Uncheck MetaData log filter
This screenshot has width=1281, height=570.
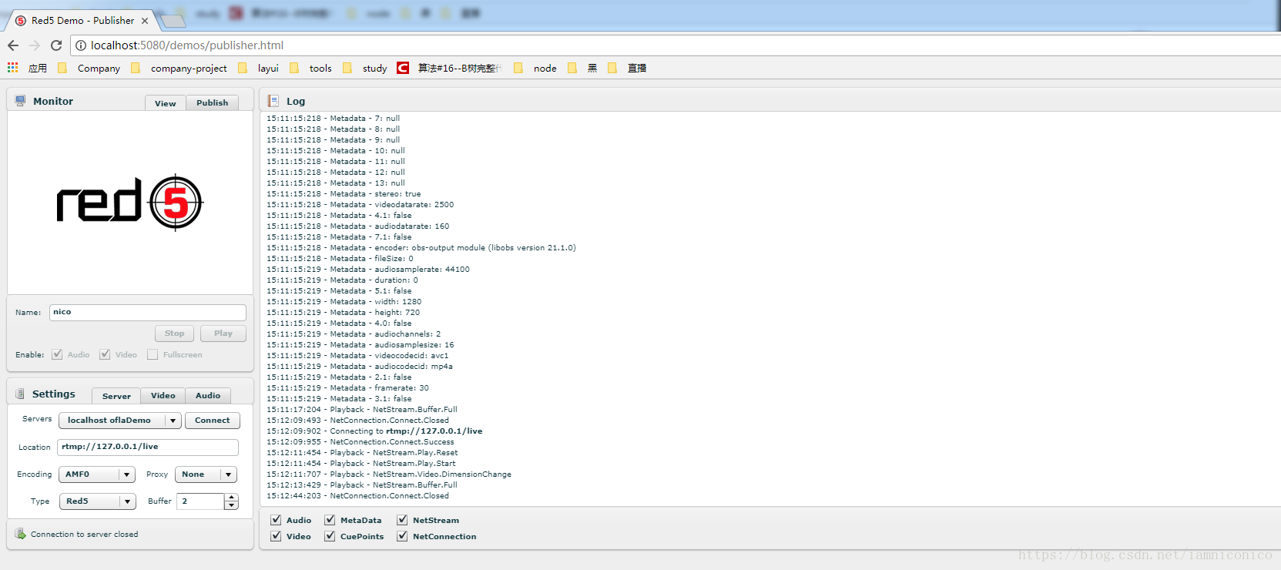tap(330, 520)
